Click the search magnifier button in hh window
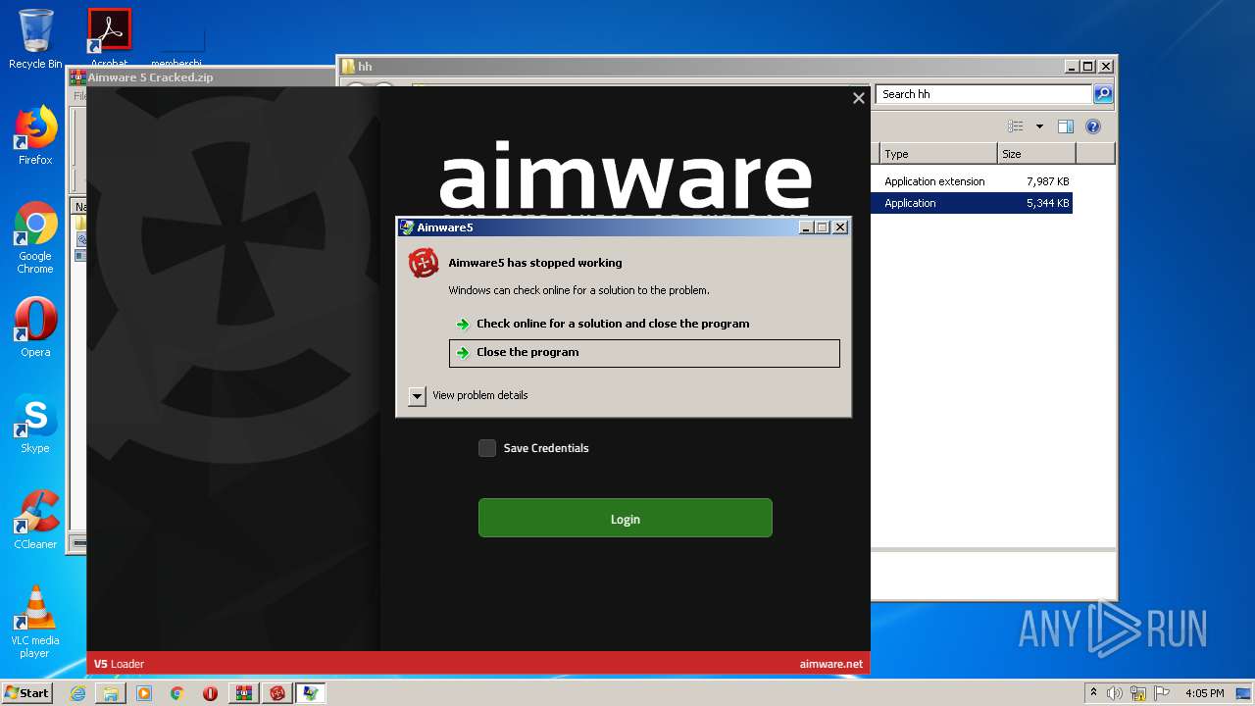The width and height of the screenshot is (1255, 706). click(1103, 94)
